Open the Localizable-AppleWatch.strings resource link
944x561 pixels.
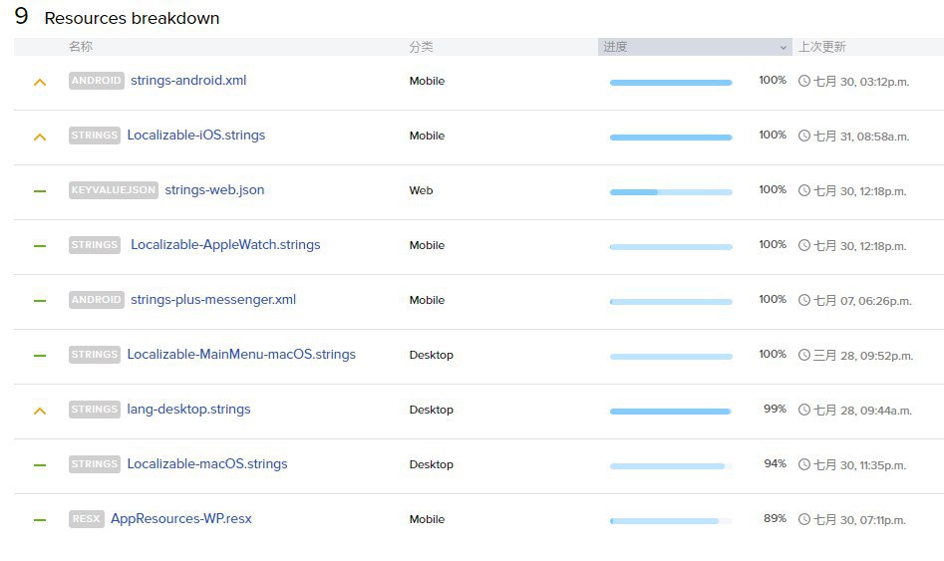(x=225, y=245)
